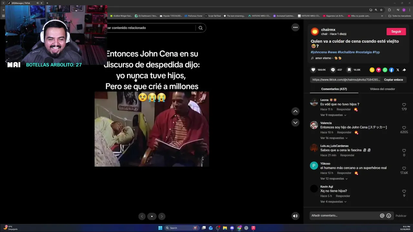Expand Ver 16 respuestas under Valencia
The image size is (413, 232).
click(334, 138)
